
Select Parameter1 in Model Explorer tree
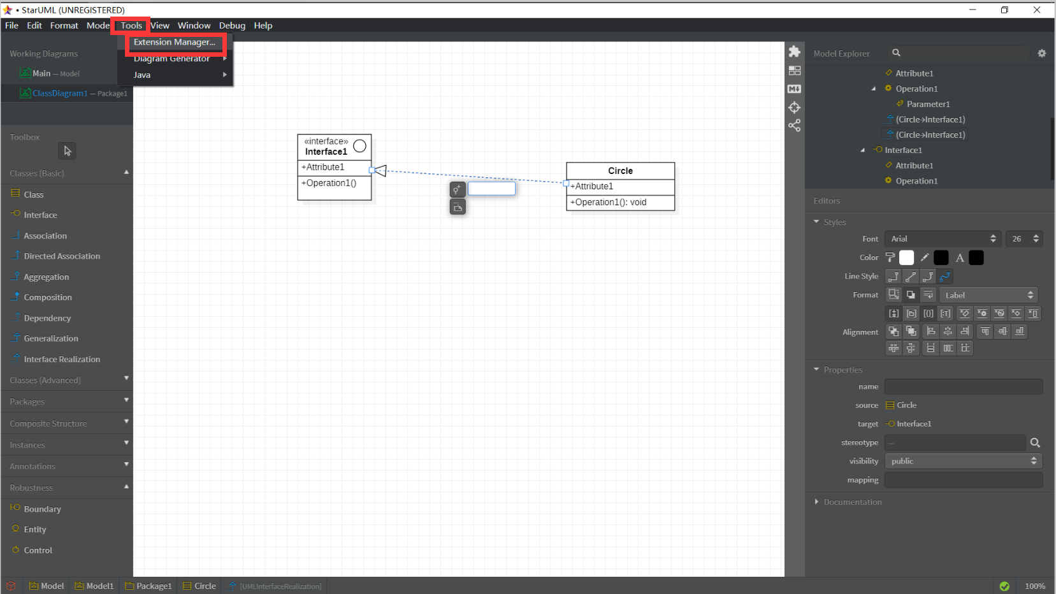[928, 105]
